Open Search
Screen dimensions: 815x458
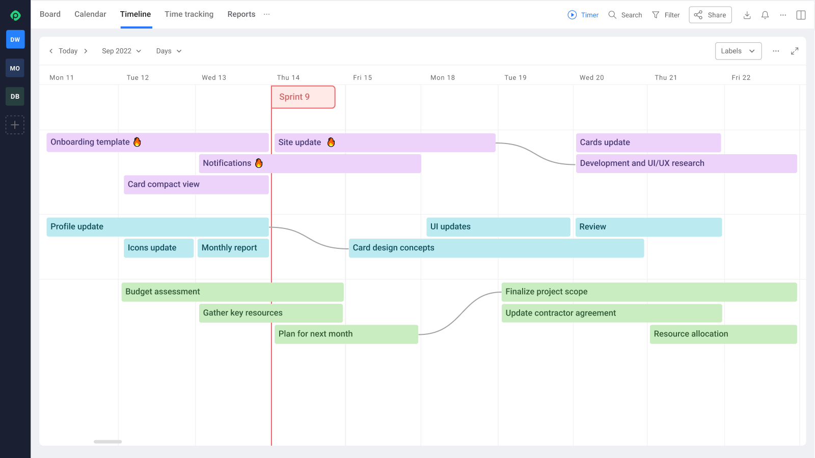(625, 15)
